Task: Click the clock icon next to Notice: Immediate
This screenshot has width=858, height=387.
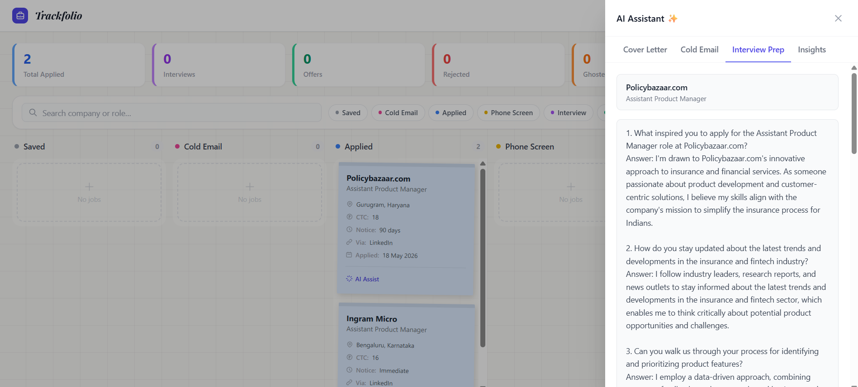Action: click(x=350, y=370)
